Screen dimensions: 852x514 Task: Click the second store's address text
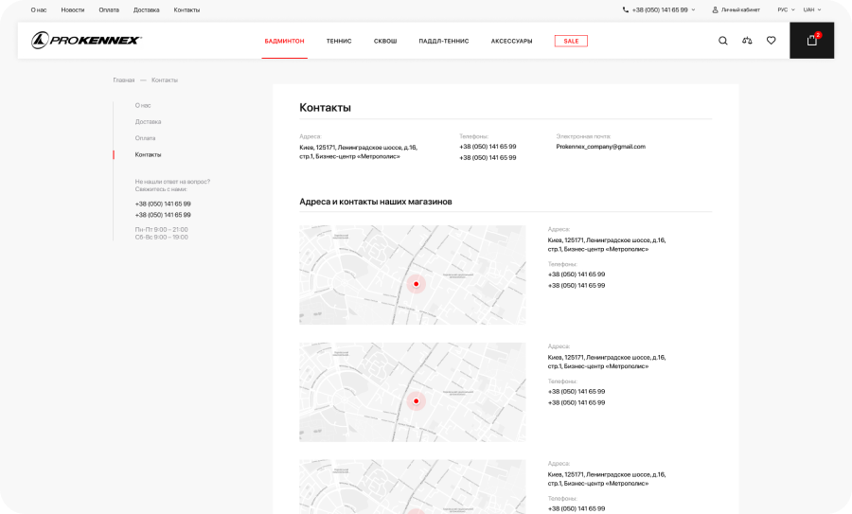607,362
